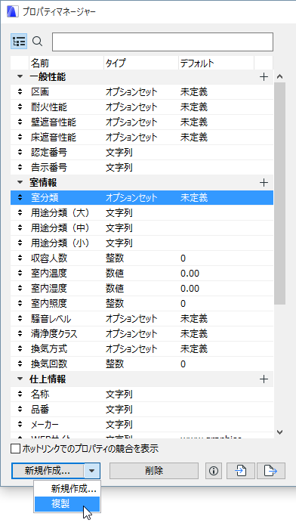Sort by the デフォルト column header

(216, 63)
